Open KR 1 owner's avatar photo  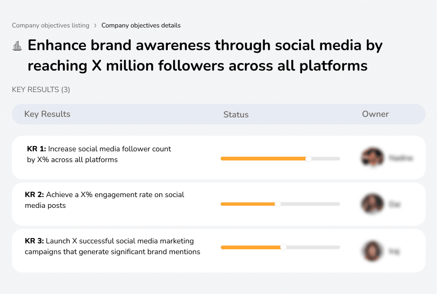tap(372, 158)
